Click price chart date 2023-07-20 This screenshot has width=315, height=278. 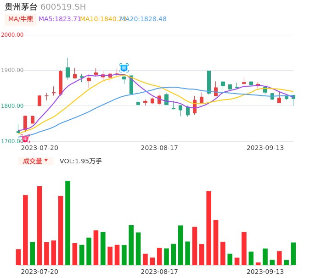(x=39, y=148)
